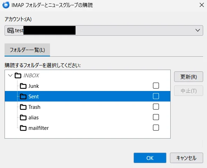Select the Trash folder name
Viewport: 207px width, 168px height.
[x=34, y=107]
